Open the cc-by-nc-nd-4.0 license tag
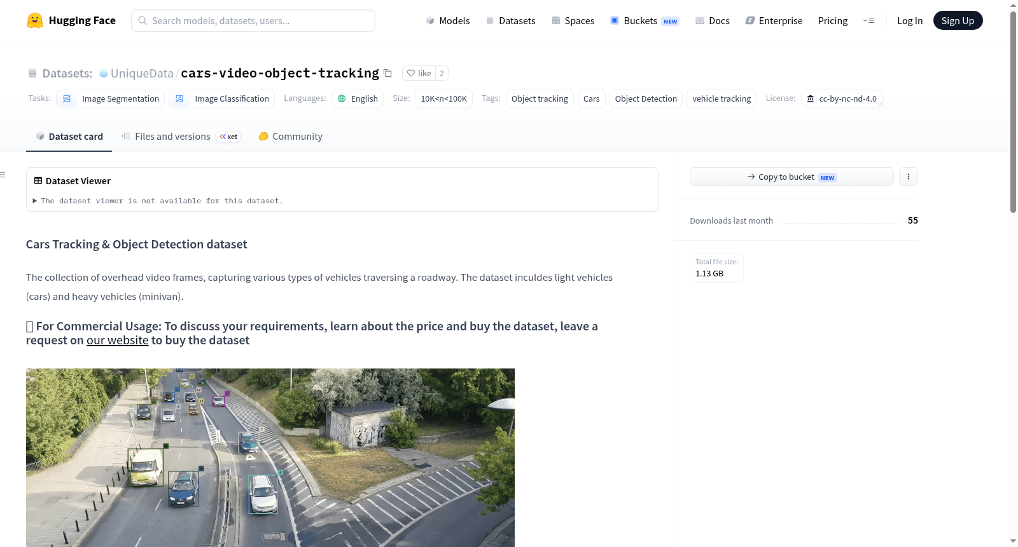This screenshot has width=1018, height=547. pyautogui.click(x=842, y=98)
